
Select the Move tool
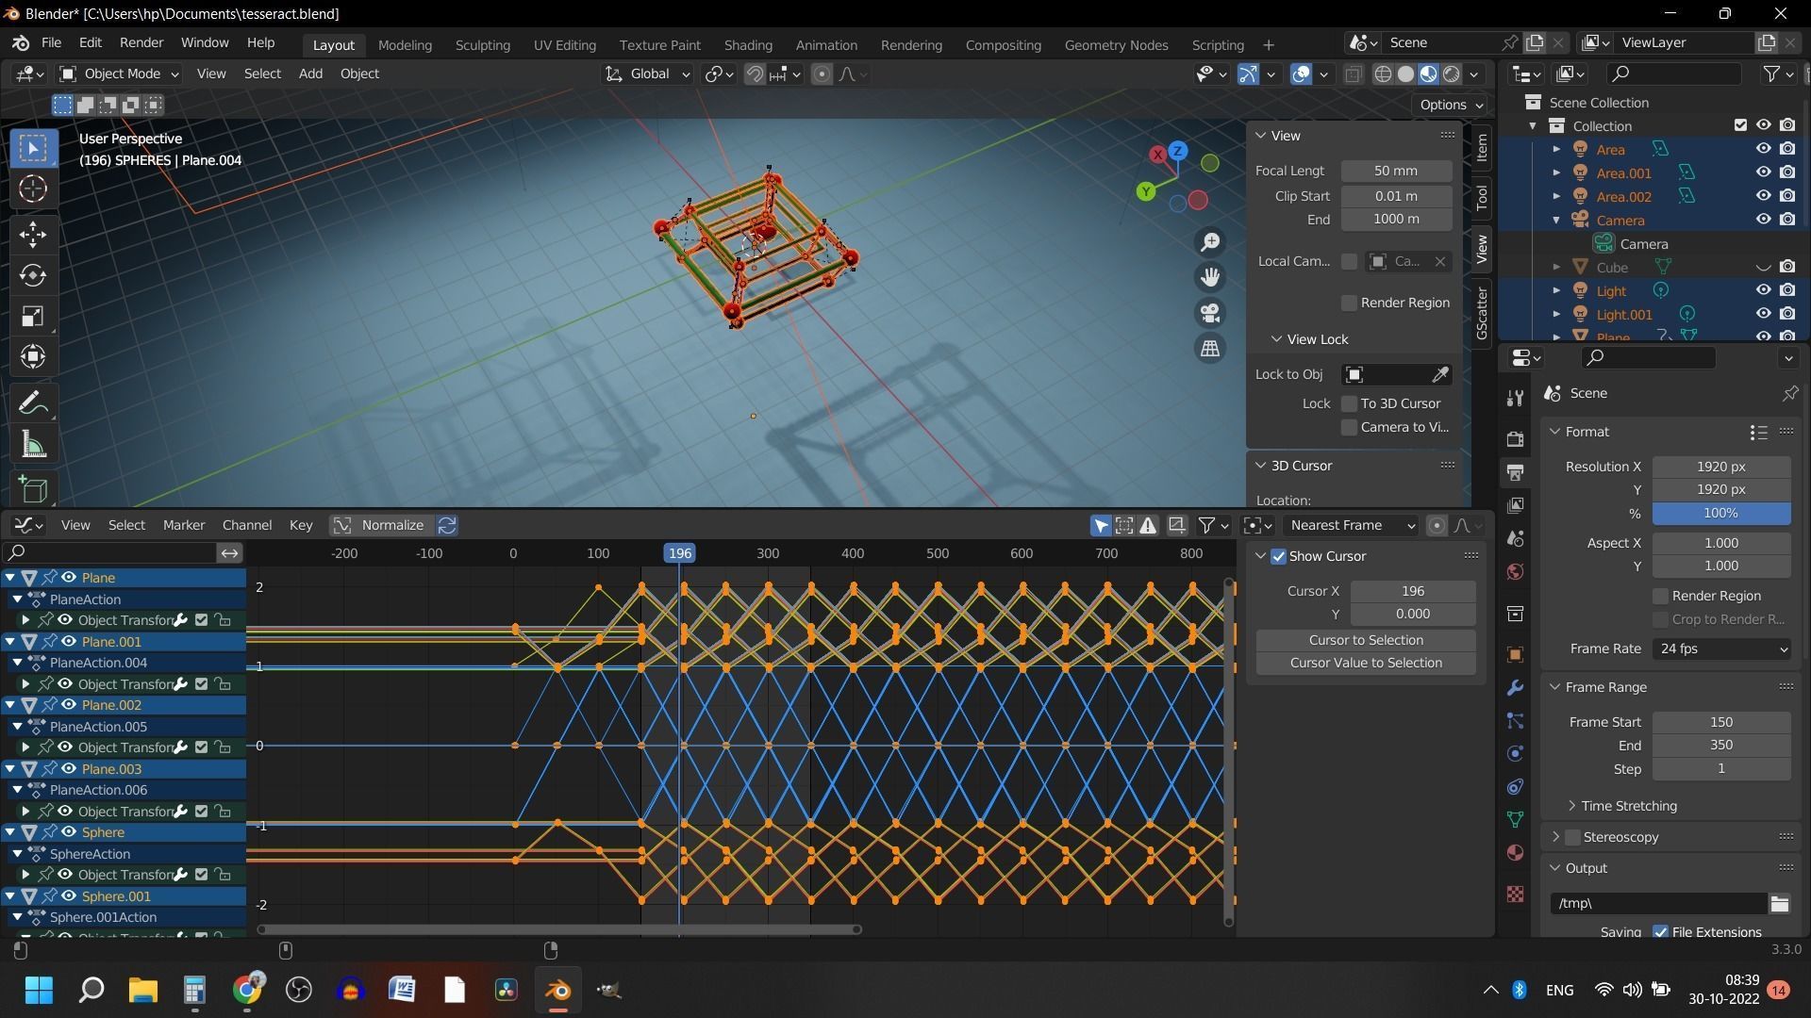pyautogui.click(x=33, y=234)
